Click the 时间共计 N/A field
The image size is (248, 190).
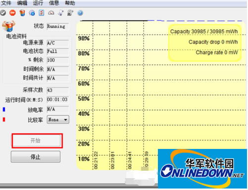click(57, 78)
